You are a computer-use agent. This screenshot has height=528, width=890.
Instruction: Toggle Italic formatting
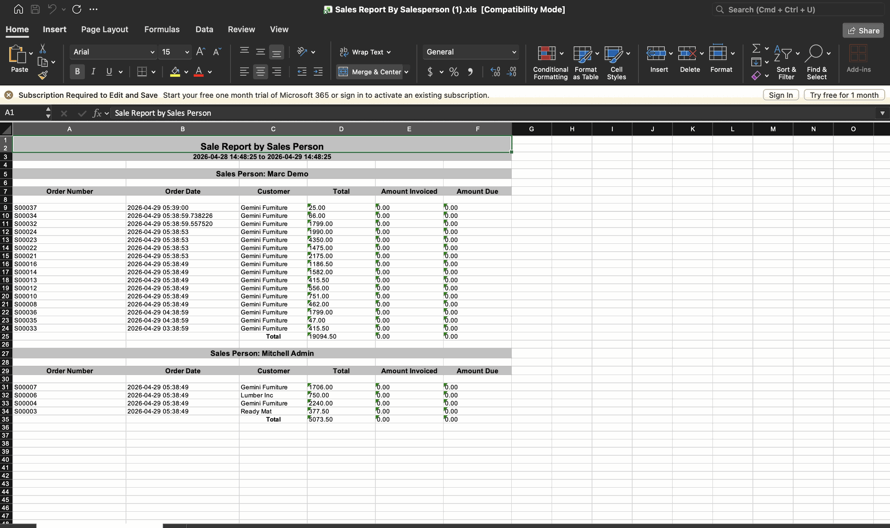point(93,71)
